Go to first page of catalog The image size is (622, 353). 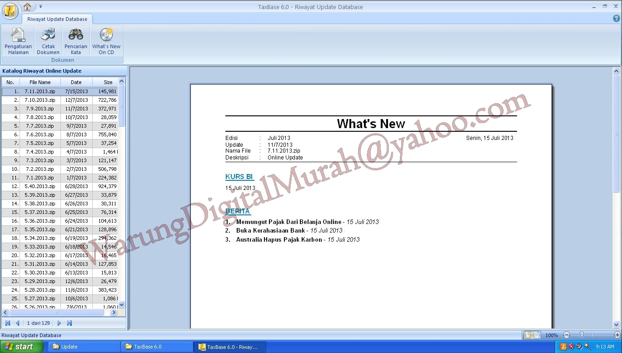[8, 323]
